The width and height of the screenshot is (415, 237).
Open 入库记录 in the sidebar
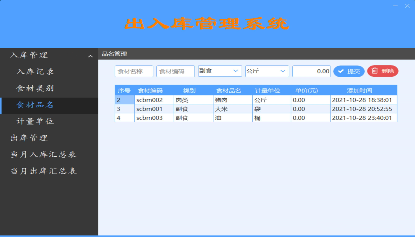tap(35, 72)
